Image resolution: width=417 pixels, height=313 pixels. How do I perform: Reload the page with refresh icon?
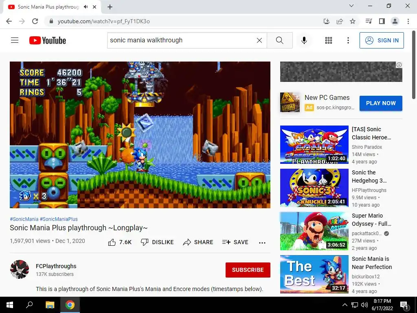35,21
